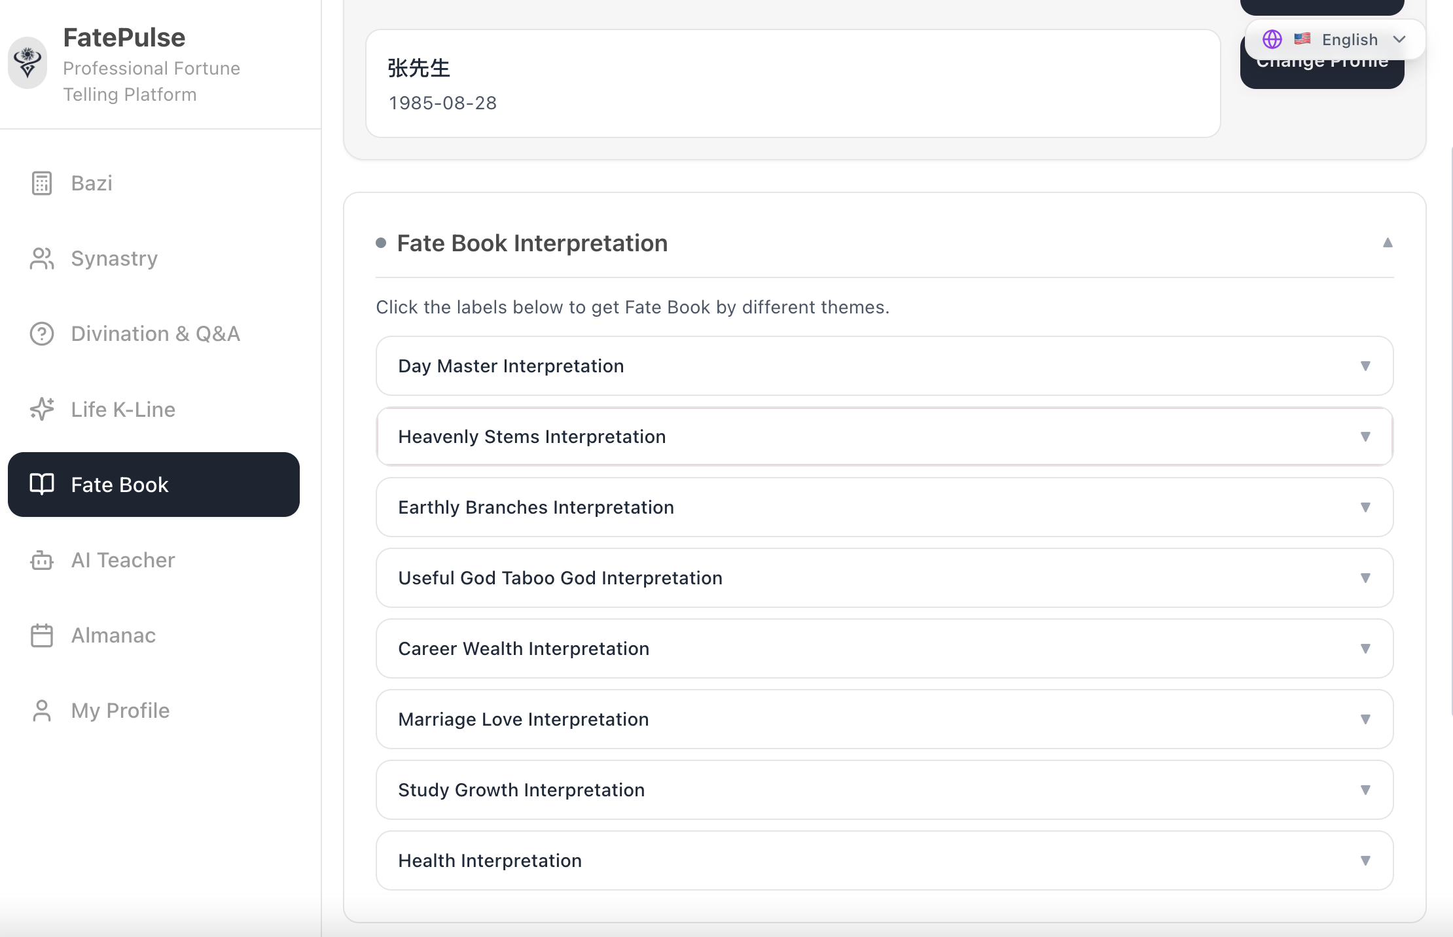Screen dimensions: 1453x937
Task: Collapse the Fate Book Interpretation section
Action: [1387, 243]
